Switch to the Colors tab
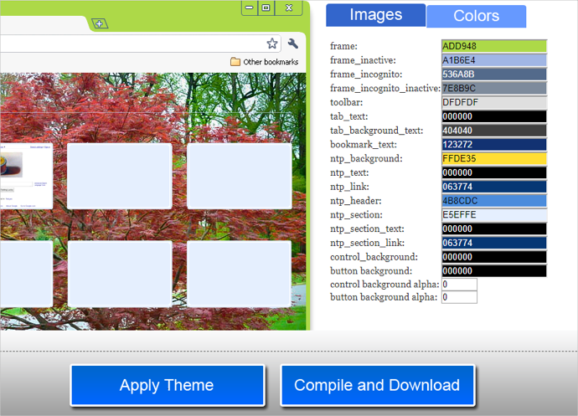The width and height of the screenshot is (578, 416). 476,16
